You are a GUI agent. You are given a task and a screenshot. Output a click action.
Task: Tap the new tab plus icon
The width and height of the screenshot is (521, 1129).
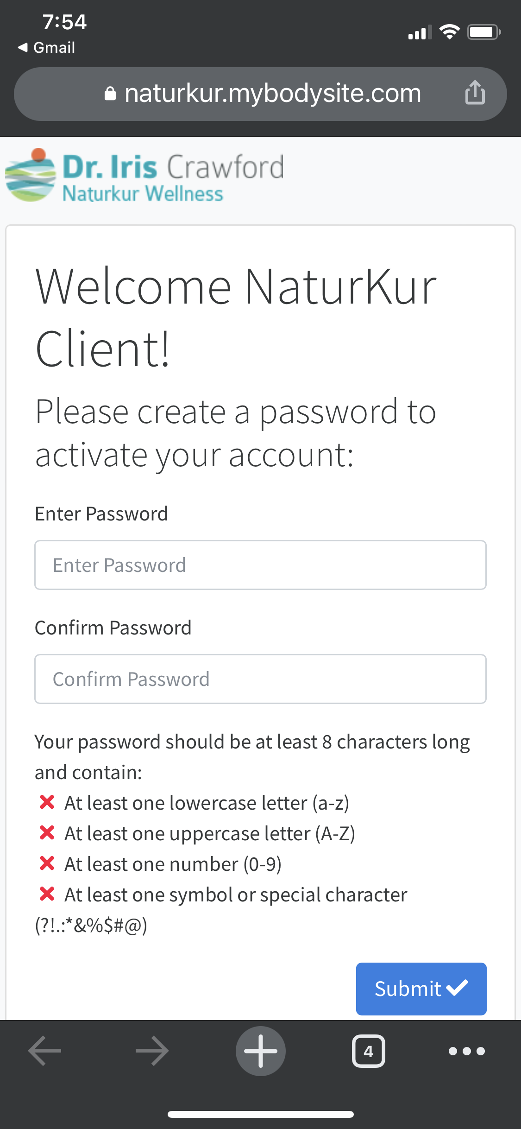pos(260,1051)
